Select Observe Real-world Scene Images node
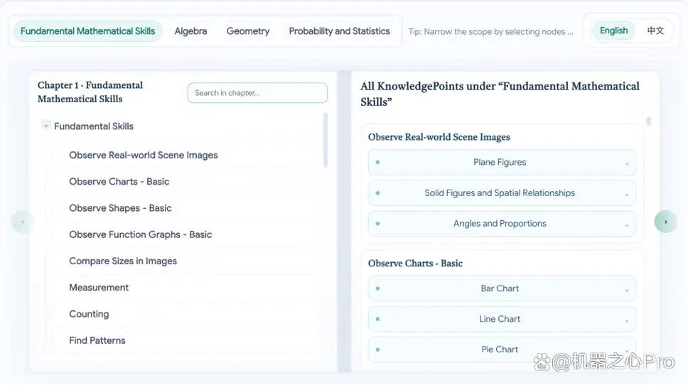This screenshot has width=688, height=385. tap(143, 156)
